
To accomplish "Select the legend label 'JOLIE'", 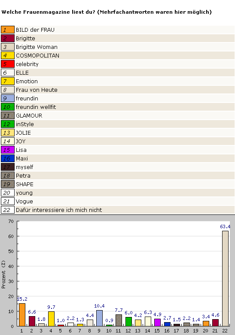I will [x=23, y=133].
